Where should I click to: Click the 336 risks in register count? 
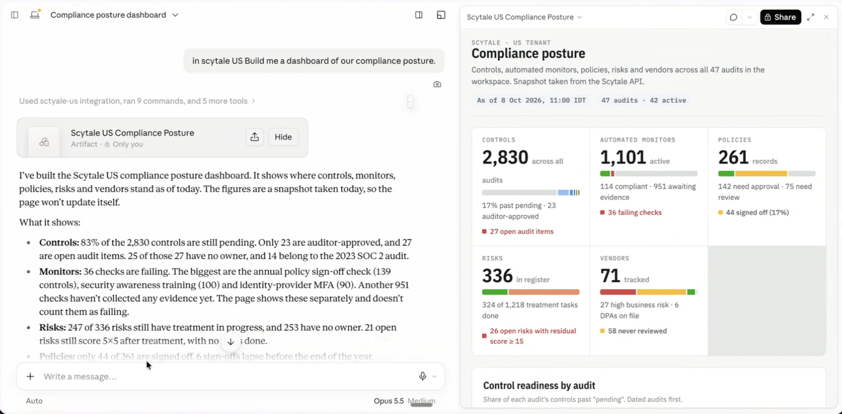click(497, 276)
